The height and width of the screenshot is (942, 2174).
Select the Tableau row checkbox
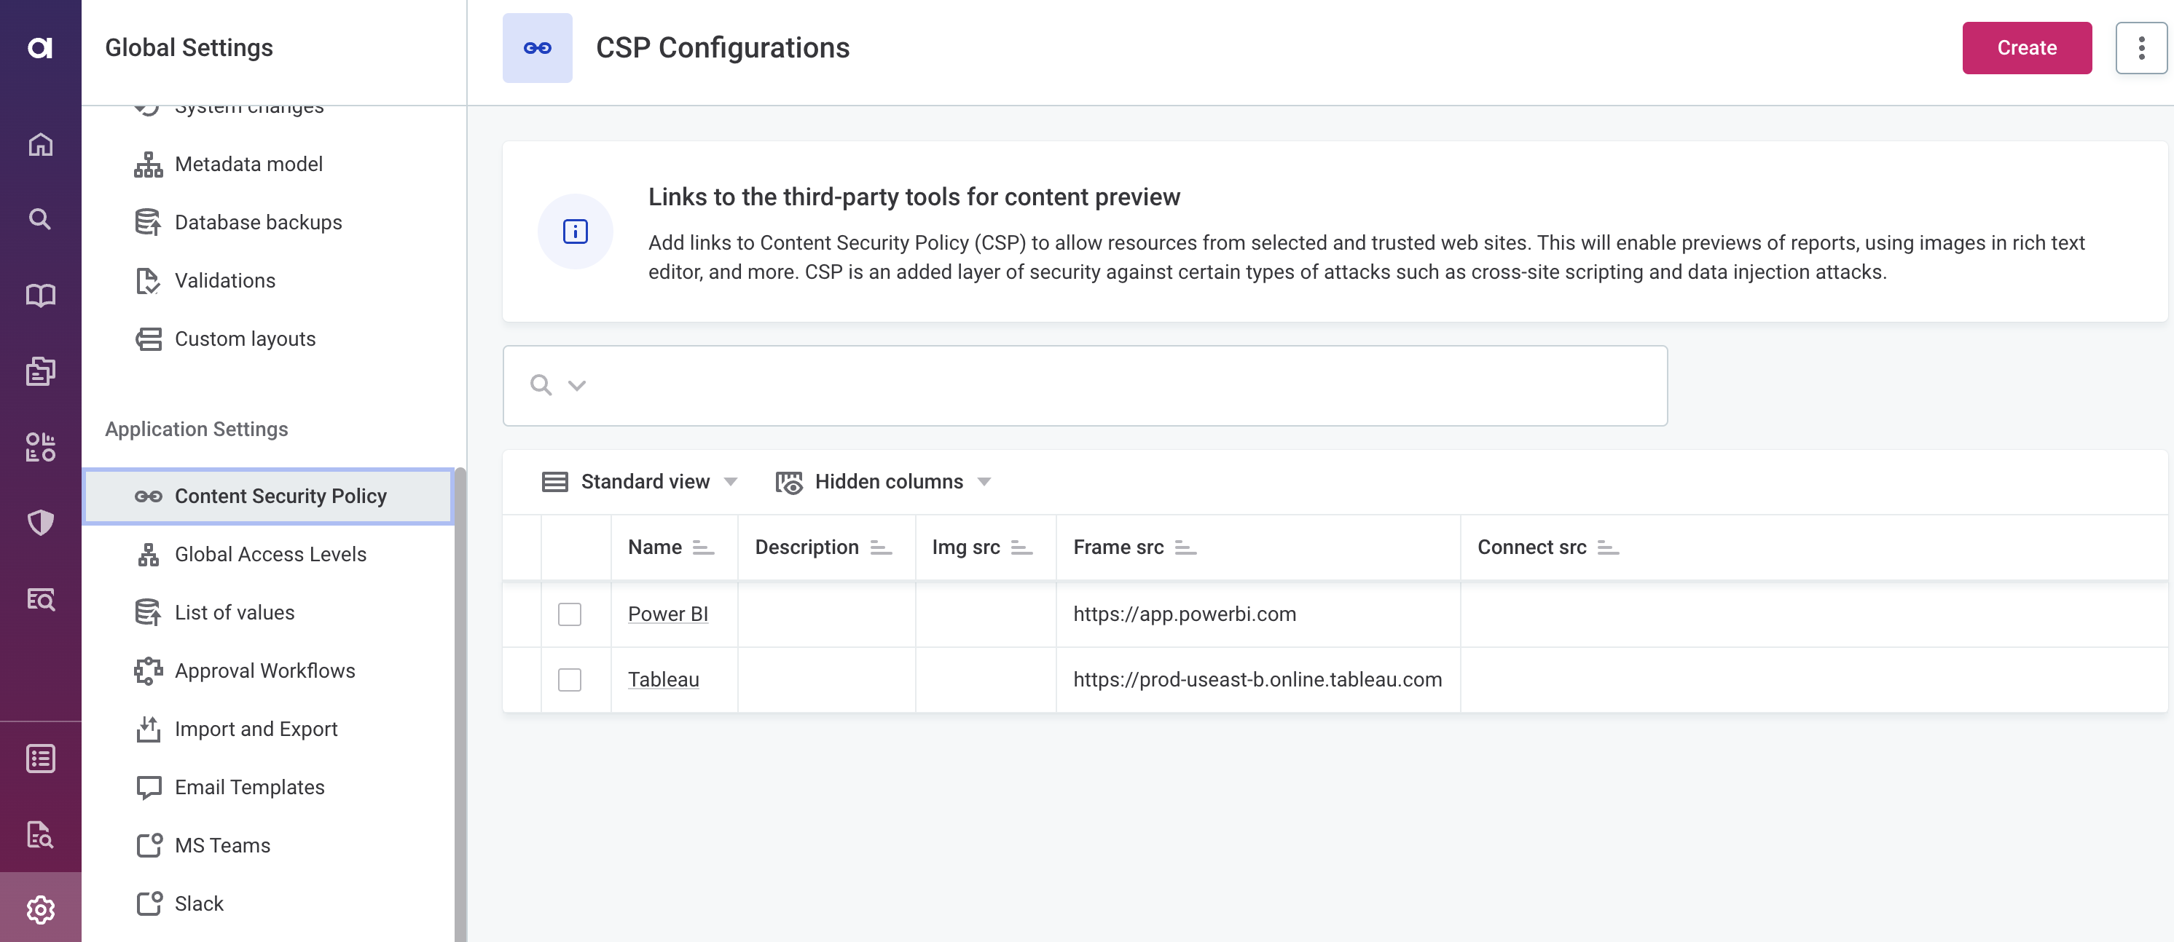click(x=570, y=678)
